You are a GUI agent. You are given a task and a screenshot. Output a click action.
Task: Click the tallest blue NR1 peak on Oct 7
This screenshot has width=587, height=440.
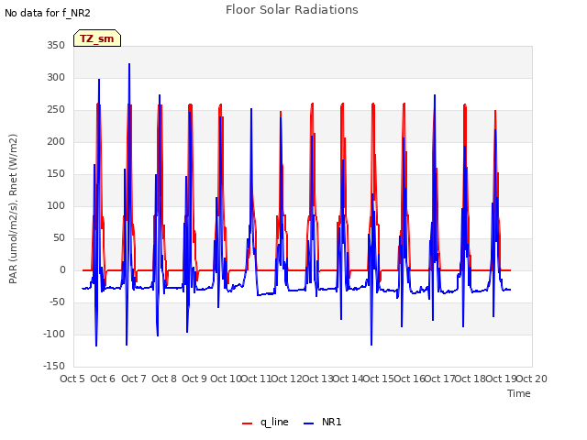[x=129, y=64]
